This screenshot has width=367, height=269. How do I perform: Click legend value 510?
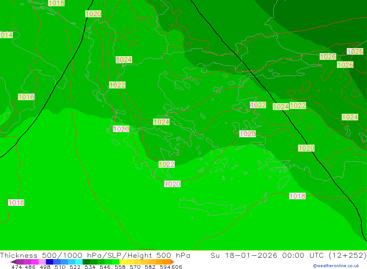tap(60, 267)
